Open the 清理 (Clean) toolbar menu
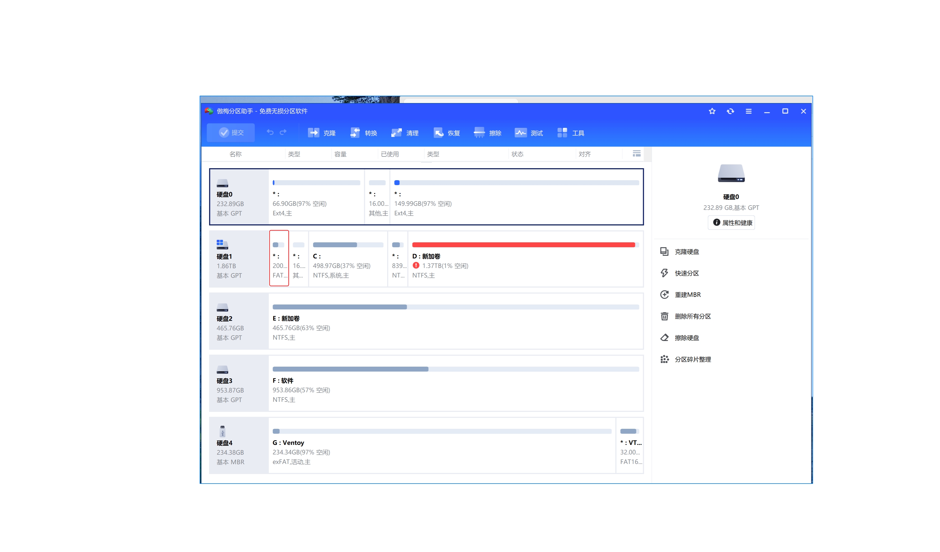Viewport: 940px width, 552px height. pyautogui.click(x=405, y=133)
